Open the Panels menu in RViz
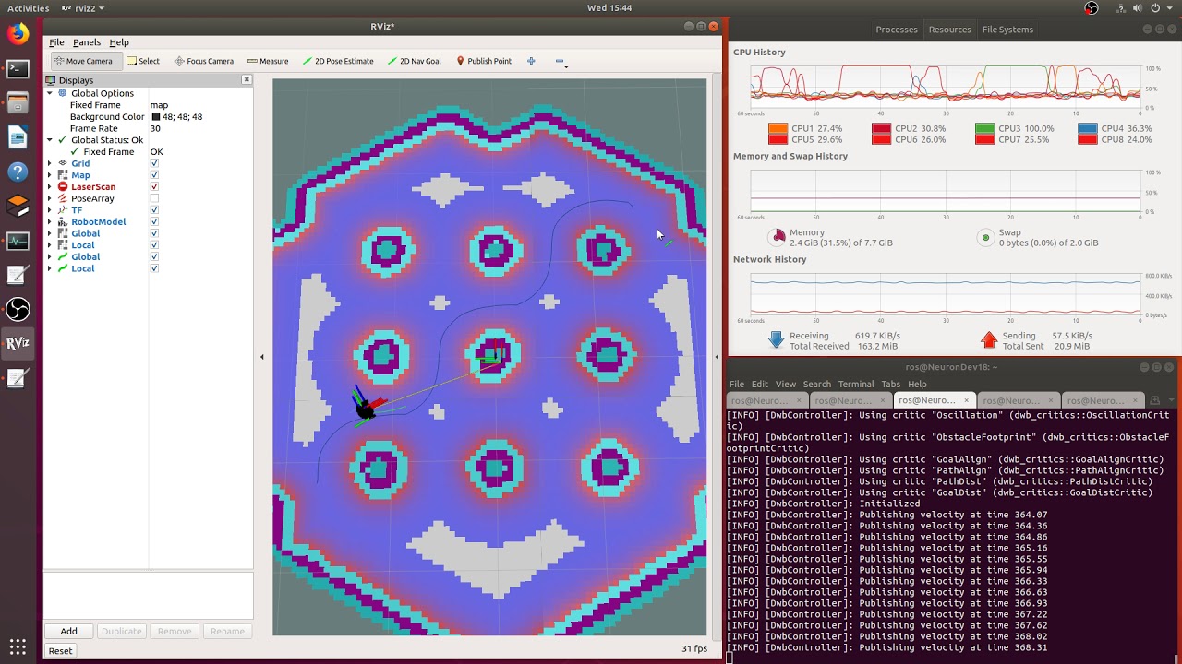The image size is (1182, 664). pos(87,42)
